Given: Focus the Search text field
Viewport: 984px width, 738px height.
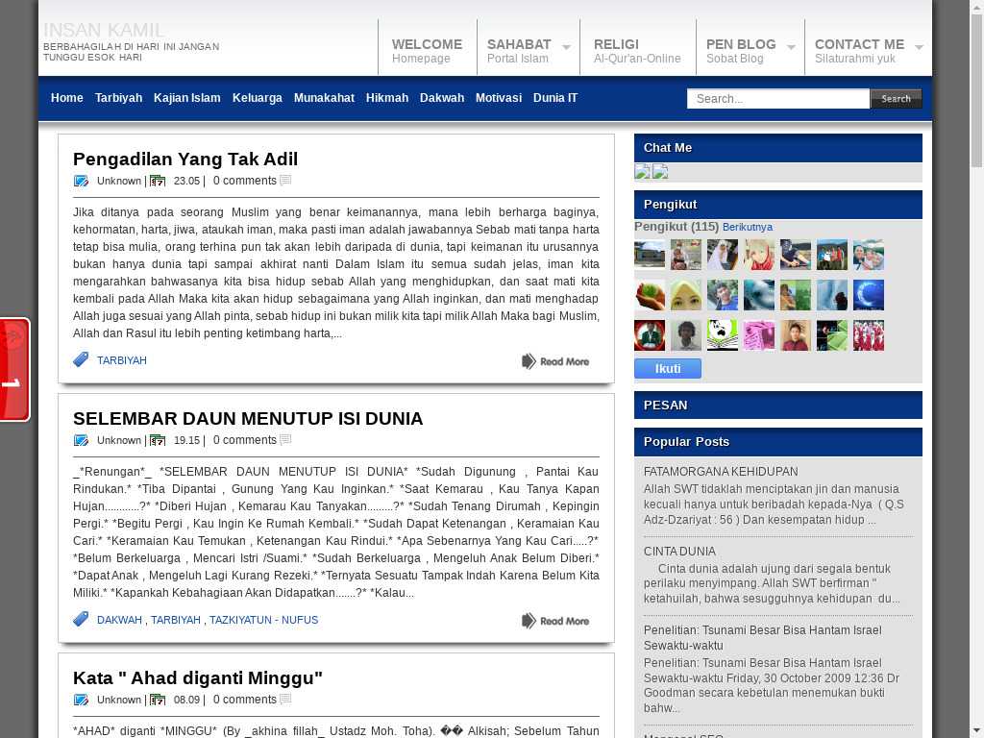Looking at the screenshot, I should [777, 98].
